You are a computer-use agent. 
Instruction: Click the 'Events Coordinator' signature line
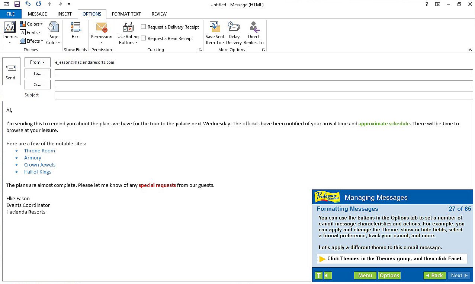[28, 205]
